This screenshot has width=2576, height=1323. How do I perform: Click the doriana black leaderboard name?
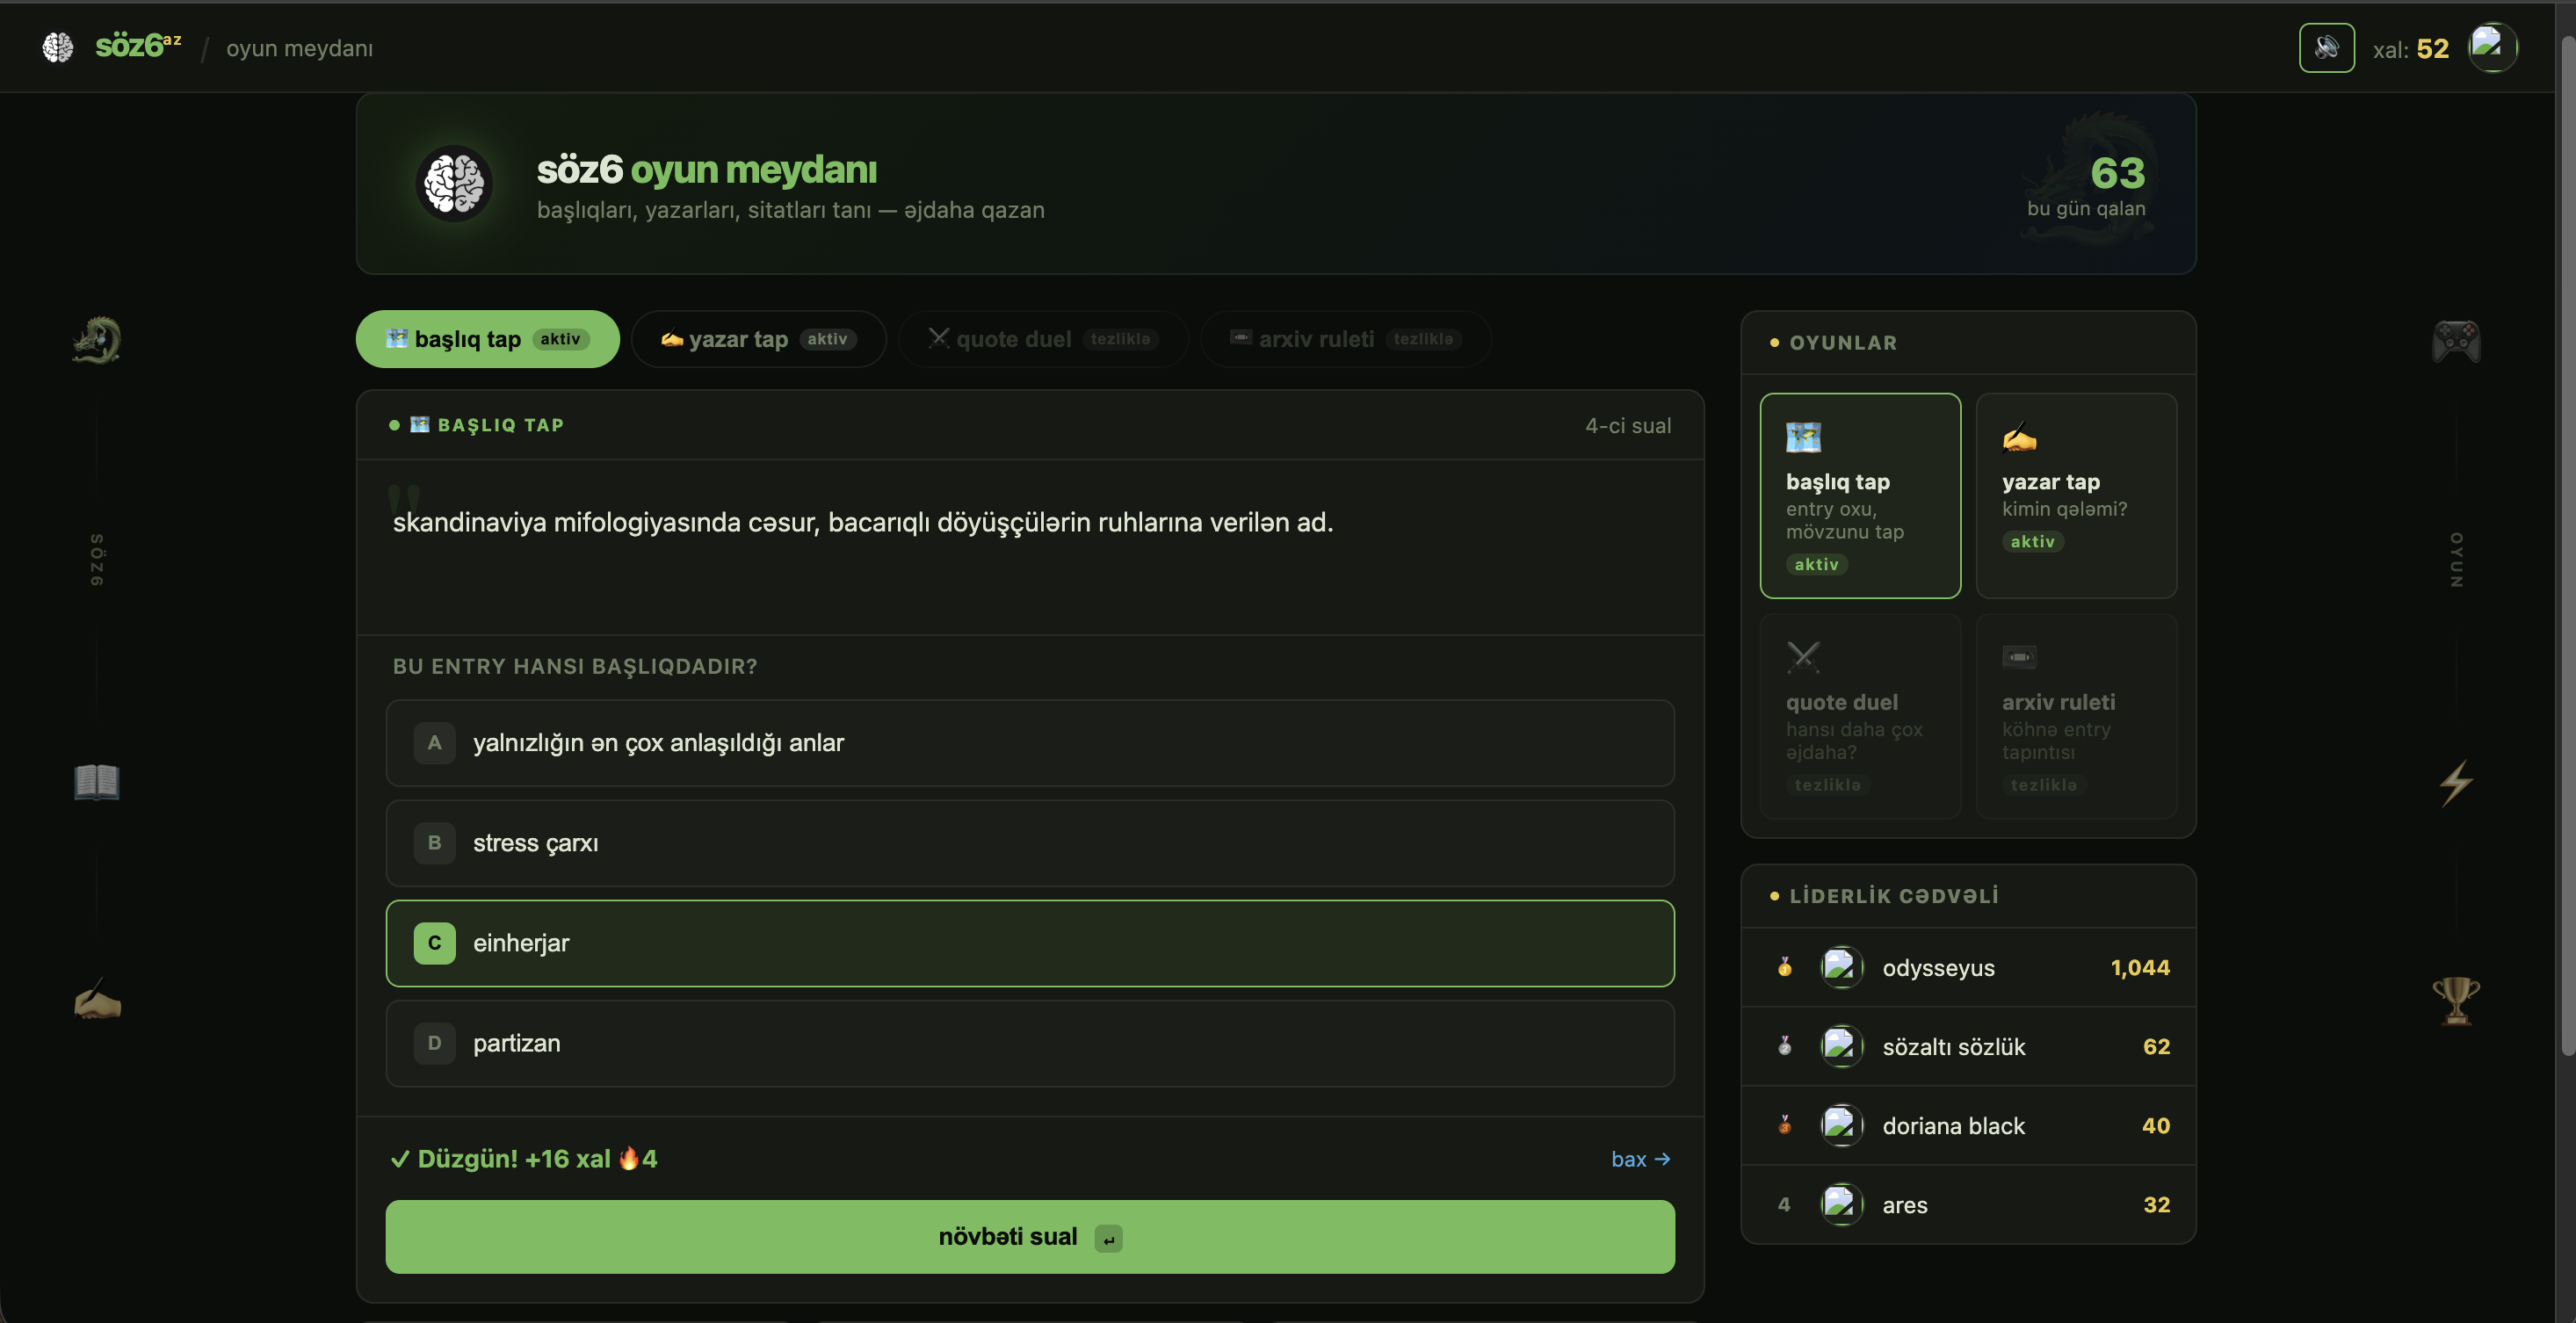click(x=1953, y=1126)
